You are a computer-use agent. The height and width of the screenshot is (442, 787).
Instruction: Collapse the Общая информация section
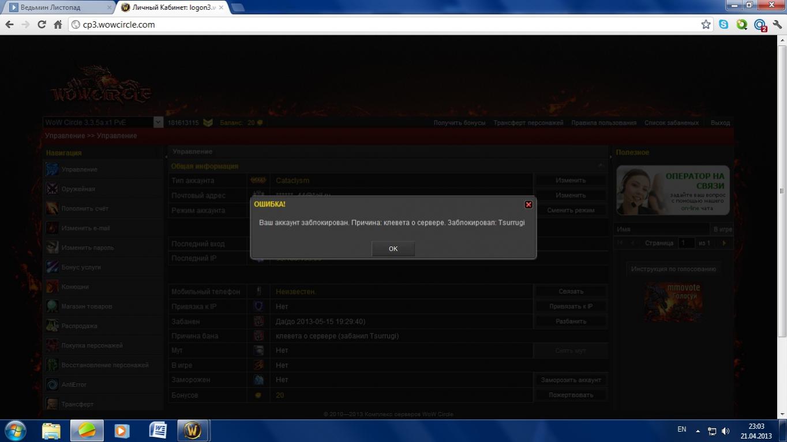tap(601, 166)
